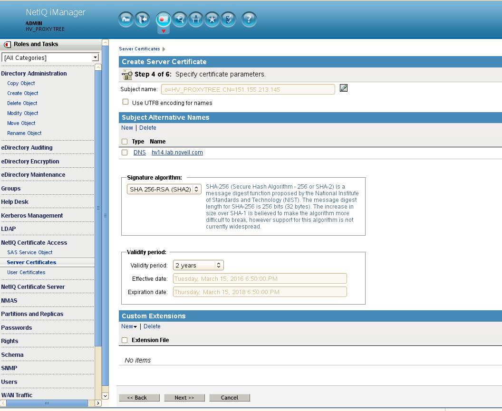
Task: Click the sidebar horizontal scrollbar thumb
Action: [47, 403]
